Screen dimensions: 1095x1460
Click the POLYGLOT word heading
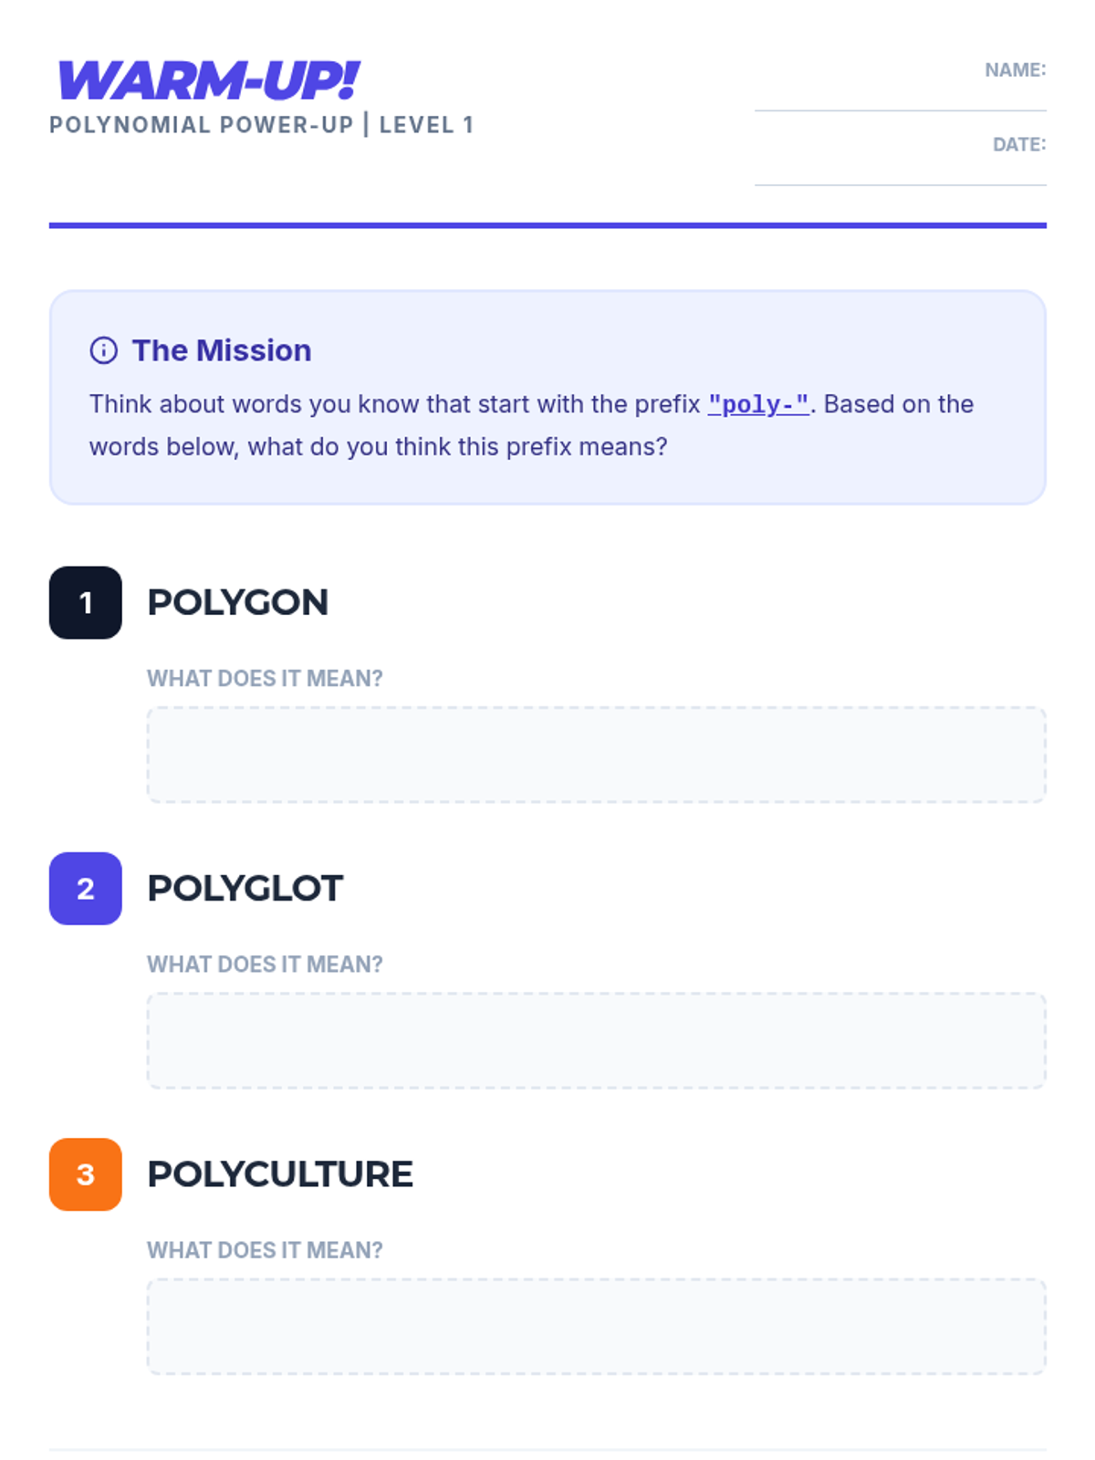(x=245, y=888)
